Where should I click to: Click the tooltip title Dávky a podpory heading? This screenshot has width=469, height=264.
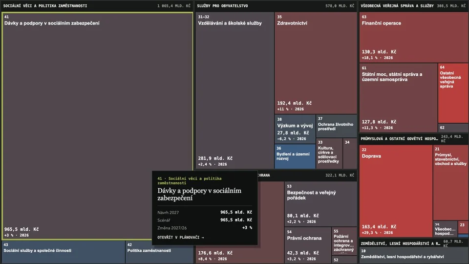[x=199, y=194]
